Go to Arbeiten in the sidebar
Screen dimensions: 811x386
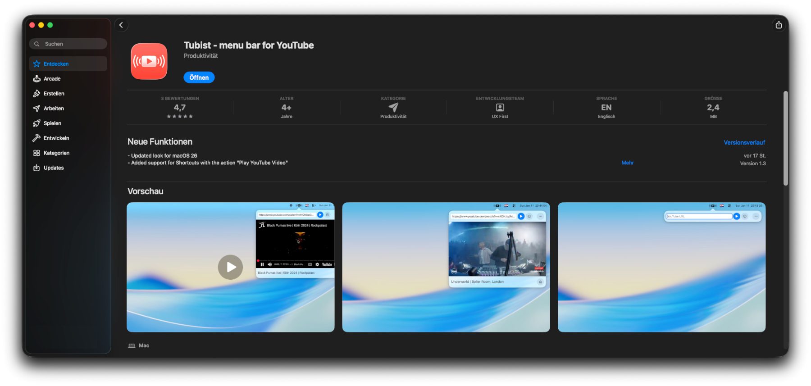(54, 109)
